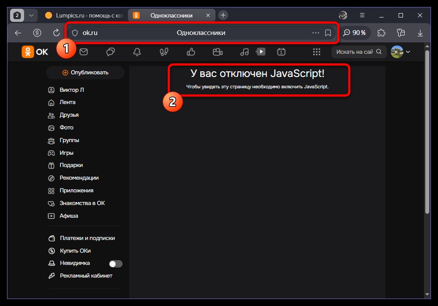The image size is (438, 306).
Task: Select the Одноклассники tab
Action: click(171, 15)
